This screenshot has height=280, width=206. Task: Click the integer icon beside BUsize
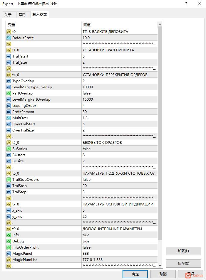click(9, 161)
